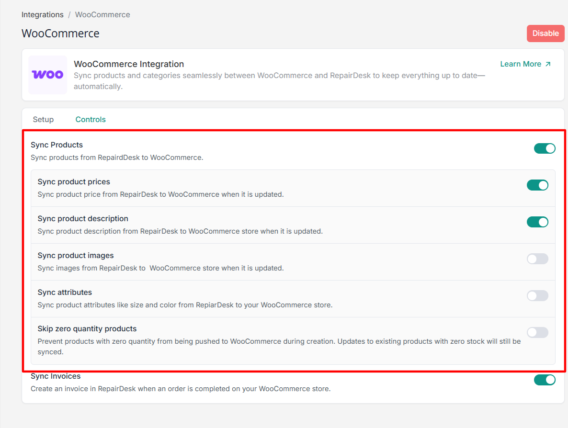This screenshot has width=568, height=428.
Task: Switch to the Setup tab
Action: coord(43,120)
